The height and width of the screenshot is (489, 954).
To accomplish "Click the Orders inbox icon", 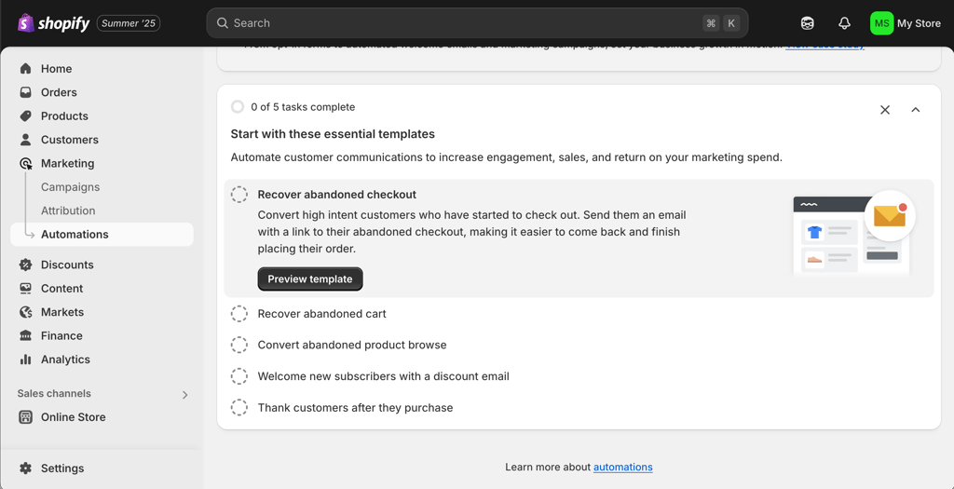I will click(25, 92).
